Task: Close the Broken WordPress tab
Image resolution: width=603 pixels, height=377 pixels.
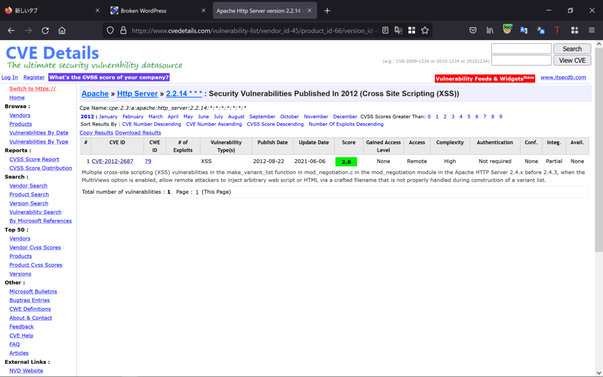Action: pos(203,11)
